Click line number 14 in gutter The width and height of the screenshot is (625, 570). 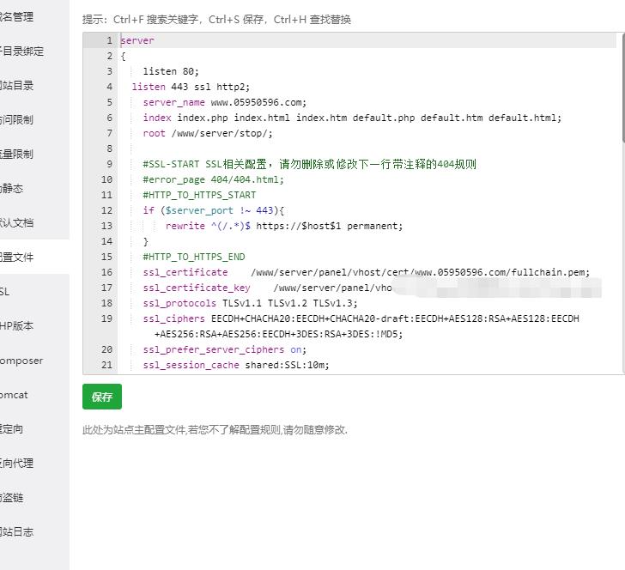click(x=106, y=241)
